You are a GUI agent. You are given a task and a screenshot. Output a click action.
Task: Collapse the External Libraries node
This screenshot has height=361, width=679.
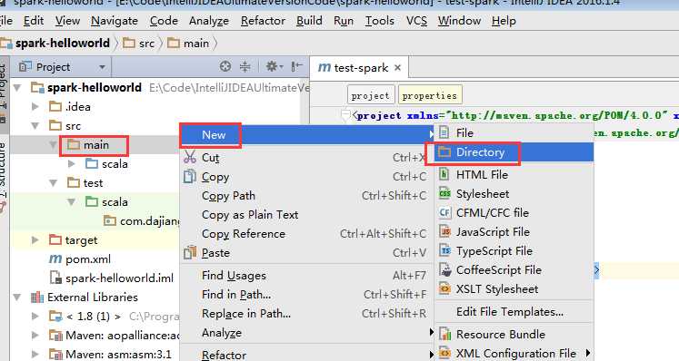coord(18,297)
